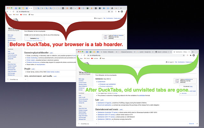The width and height of the screenshot is (204, 128).
Task: Collapse Contents box with hide in front window
Action: coord(191,86)
